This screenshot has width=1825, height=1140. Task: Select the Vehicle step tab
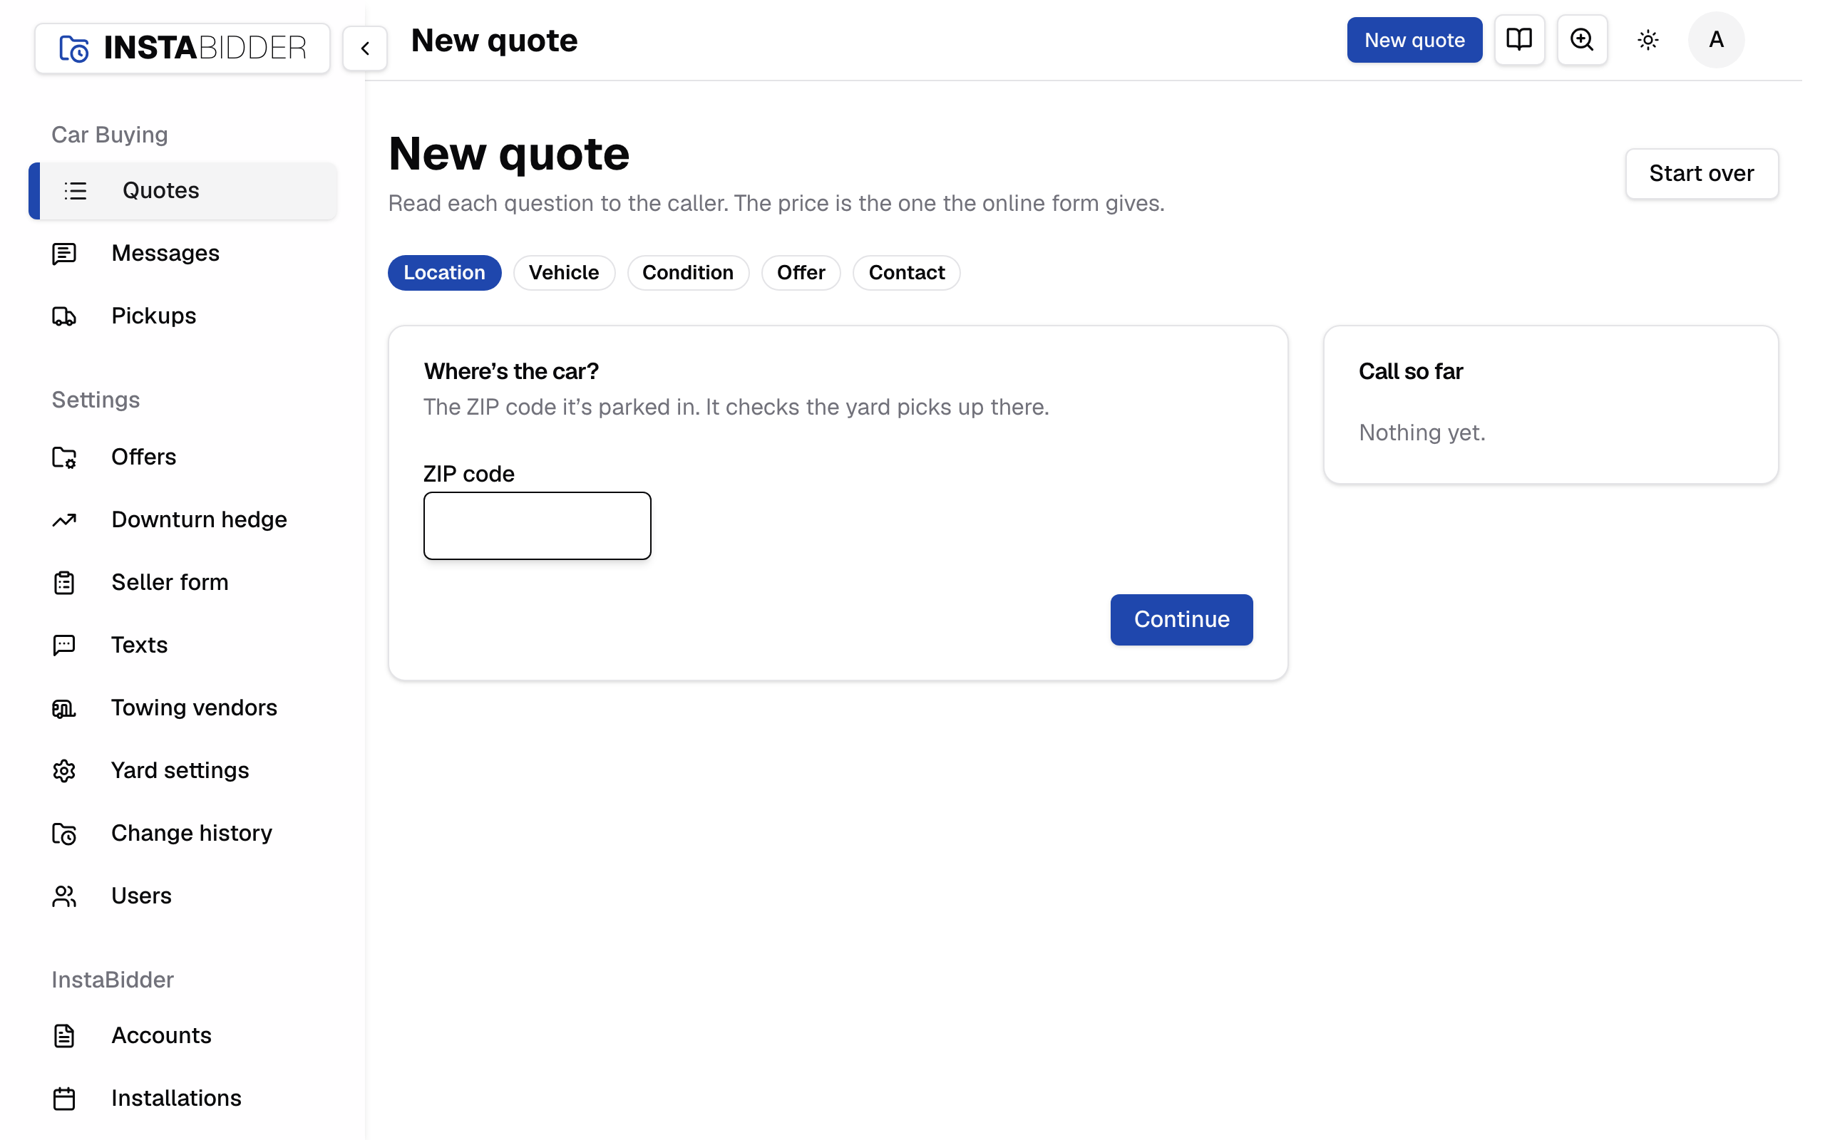(x=564, y=272)
